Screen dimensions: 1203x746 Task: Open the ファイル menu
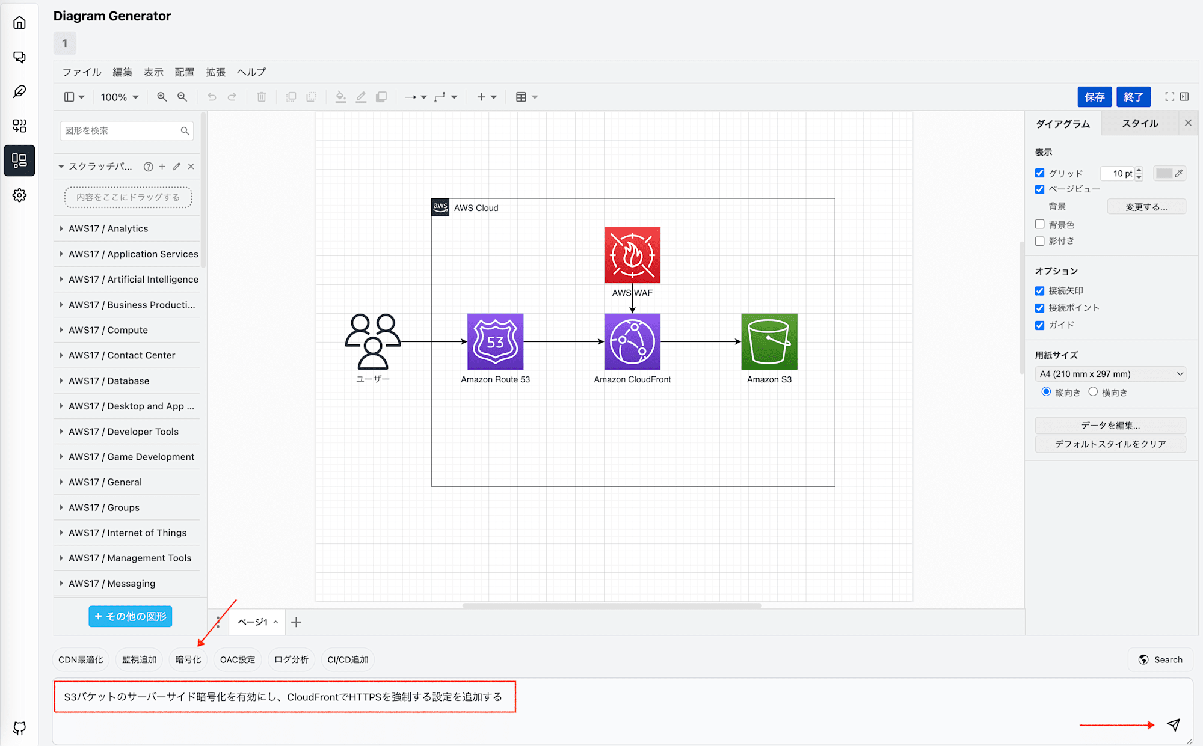tap(82, 72)
